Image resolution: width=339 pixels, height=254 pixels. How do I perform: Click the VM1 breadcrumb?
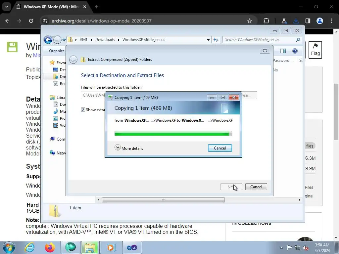tap(83, 40)
